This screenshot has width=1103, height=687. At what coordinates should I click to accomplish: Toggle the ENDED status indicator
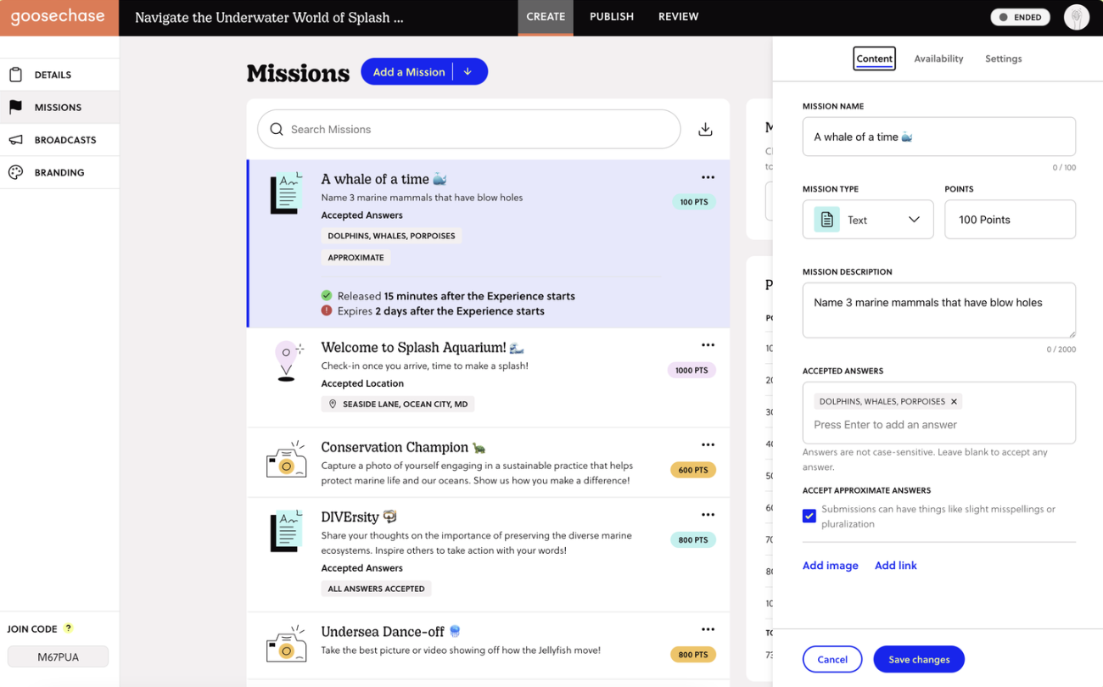pyautogui.click(x=1021, y=17)
